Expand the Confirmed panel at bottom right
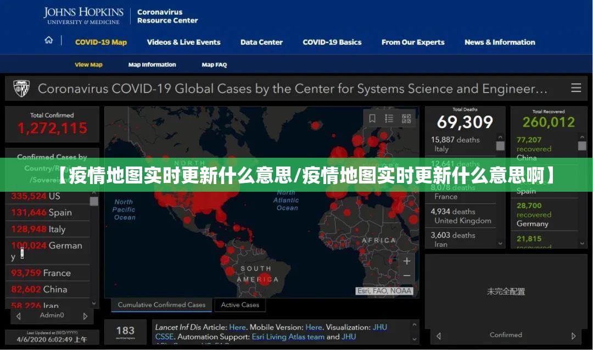 click(x=505, y=335)
